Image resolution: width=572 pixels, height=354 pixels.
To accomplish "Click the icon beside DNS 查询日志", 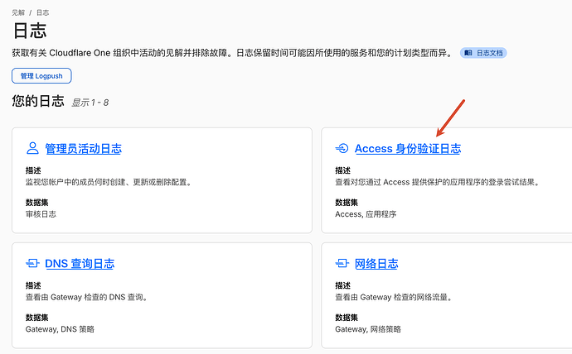I will [32, 263].
